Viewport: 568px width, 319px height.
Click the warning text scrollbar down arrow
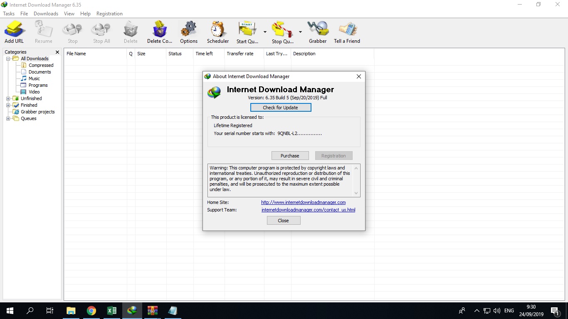(x=356, y=193)
